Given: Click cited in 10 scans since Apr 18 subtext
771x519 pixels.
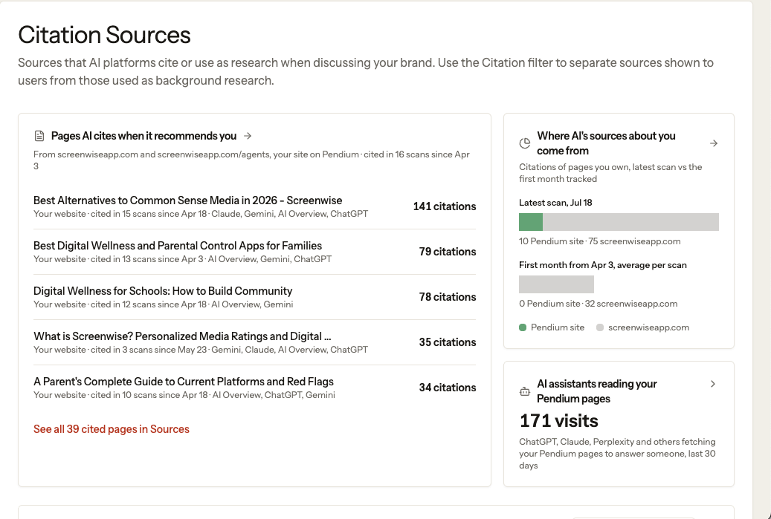Looking at the screenshot, I should tap(149, 395).
